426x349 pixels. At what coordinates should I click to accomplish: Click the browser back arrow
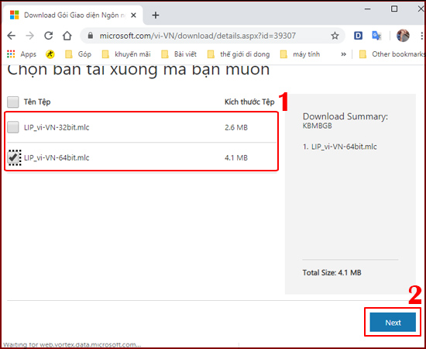(x=12, y=36)
